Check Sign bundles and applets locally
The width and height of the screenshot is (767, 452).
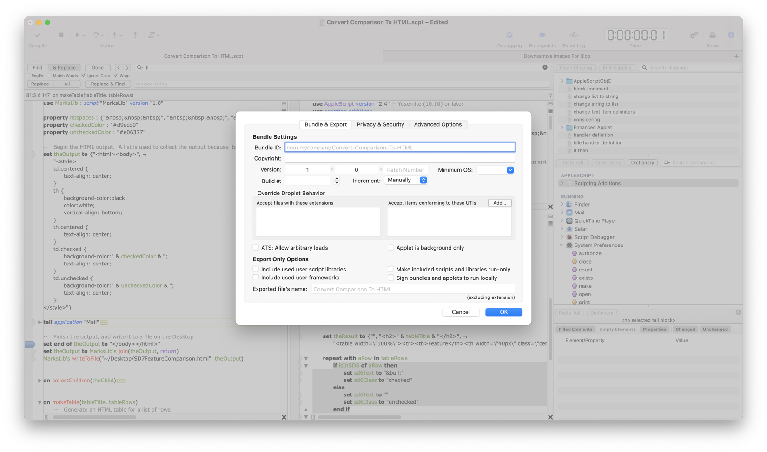[391, 278]
